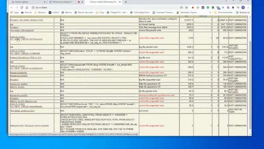Screen dimensions: 264x149
Task: Click the 2164 time value
Action: tap(191, 38)
